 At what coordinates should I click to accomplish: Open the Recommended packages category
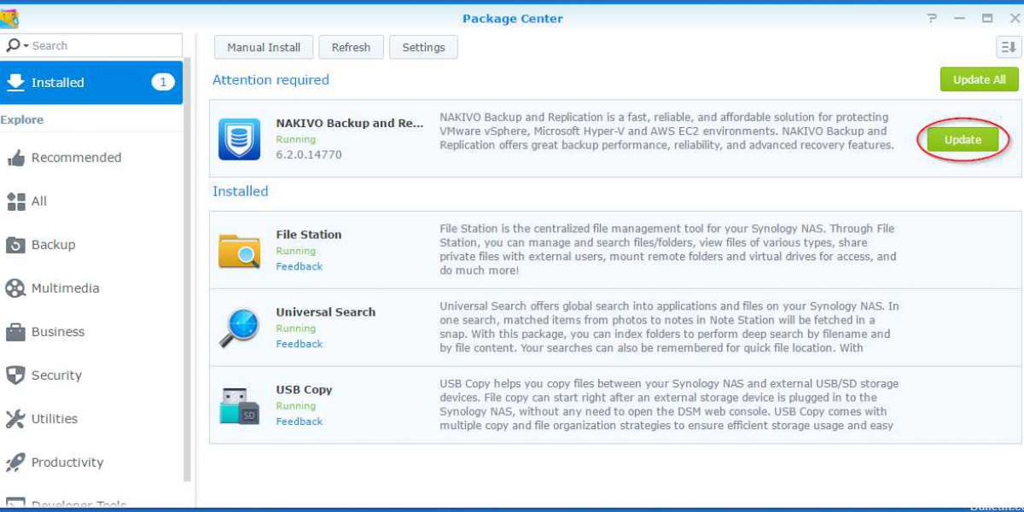click(76, 158)
